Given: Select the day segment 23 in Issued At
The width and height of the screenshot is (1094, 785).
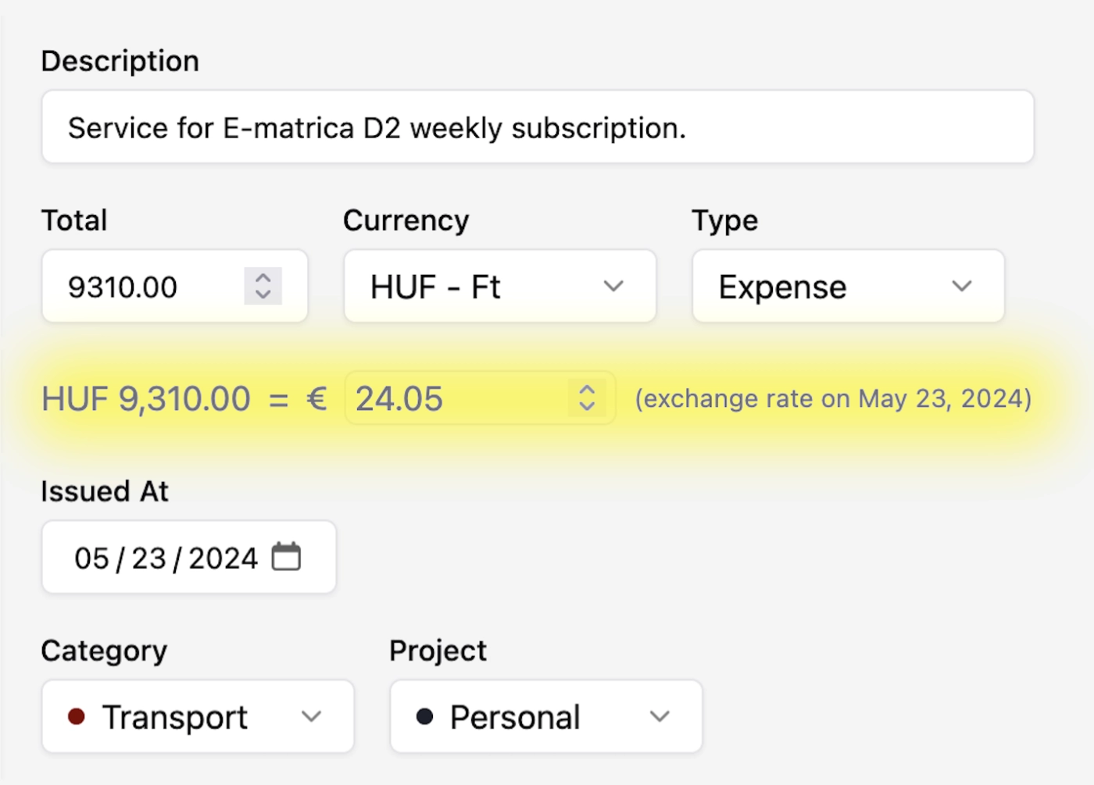Looking at the screenshot, I should (148, 558).
